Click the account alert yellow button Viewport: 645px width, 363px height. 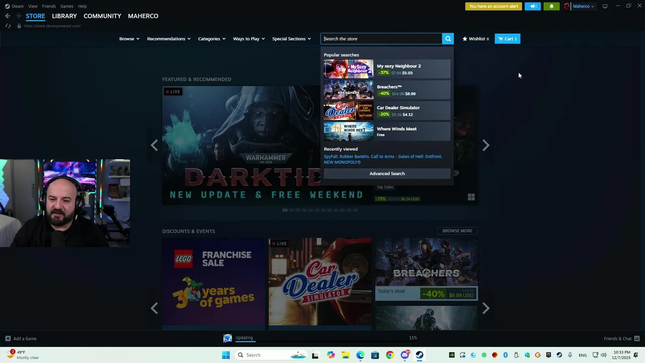click(493, 7)
